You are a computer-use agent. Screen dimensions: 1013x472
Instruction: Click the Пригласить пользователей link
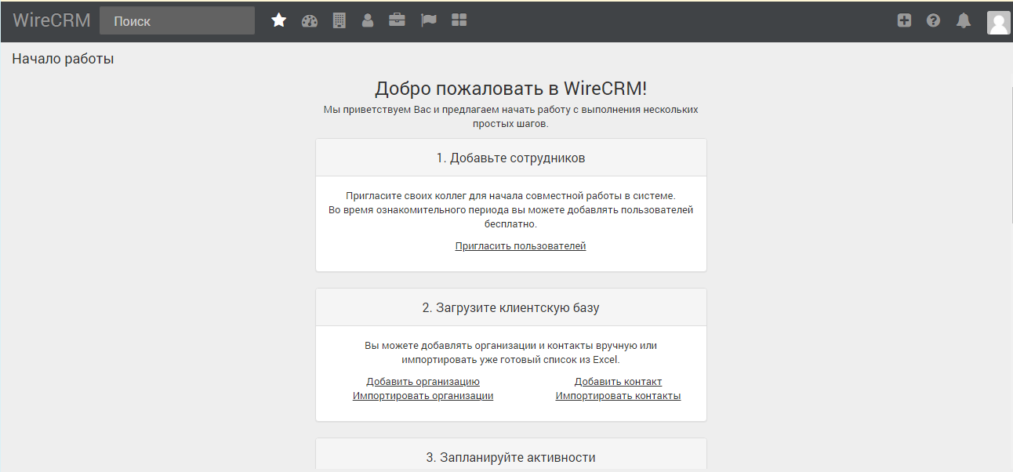pyautogui.click(x=521, y=246)
